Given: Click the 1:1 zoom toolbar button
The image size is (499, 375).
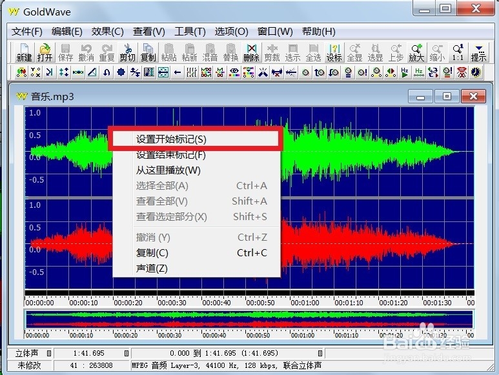Looking at the screenshot, I should click(458, 52).
